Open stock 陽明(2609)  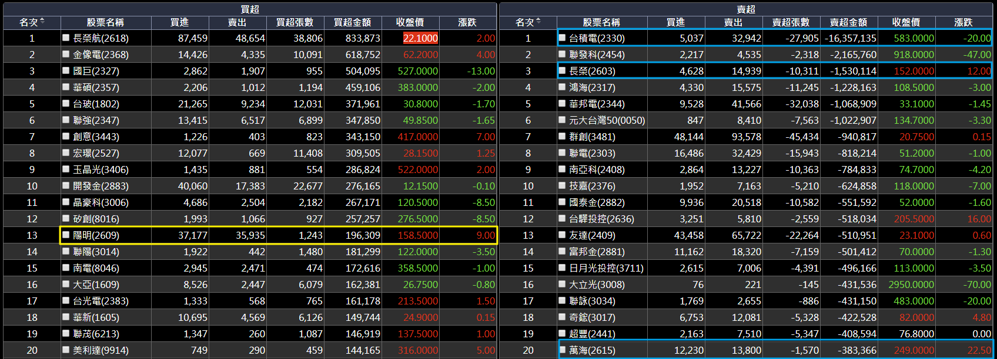[96, 235]
